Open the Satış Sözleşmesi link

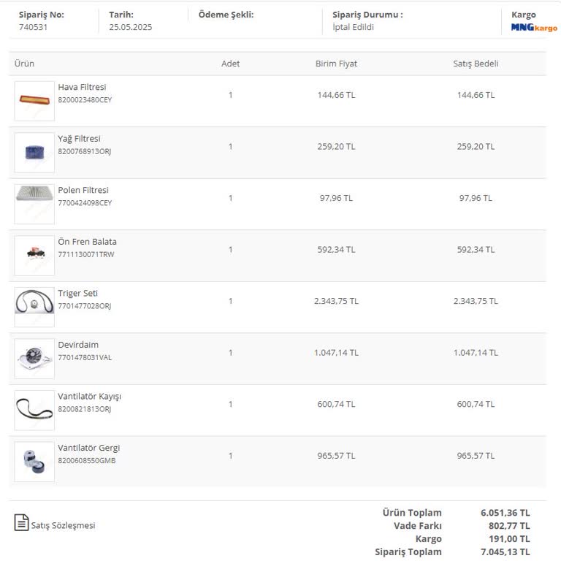63,525
